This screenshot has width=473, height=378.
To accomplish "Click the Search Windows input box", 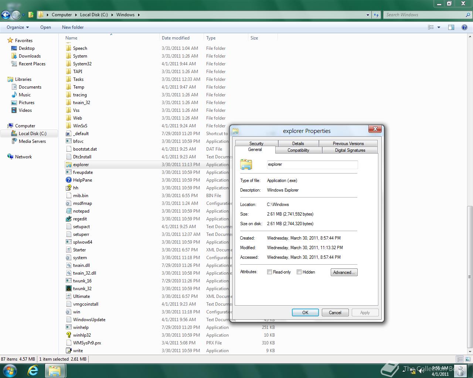I will pos(424,15).
